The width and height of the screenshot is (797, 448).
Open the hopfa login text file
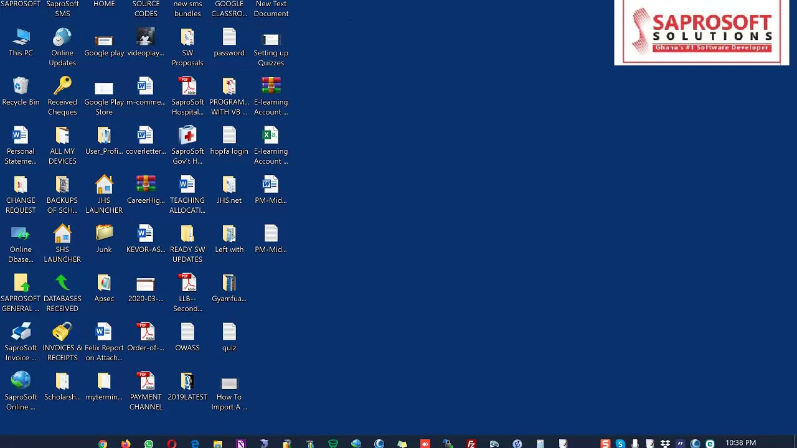coord(229,141)
